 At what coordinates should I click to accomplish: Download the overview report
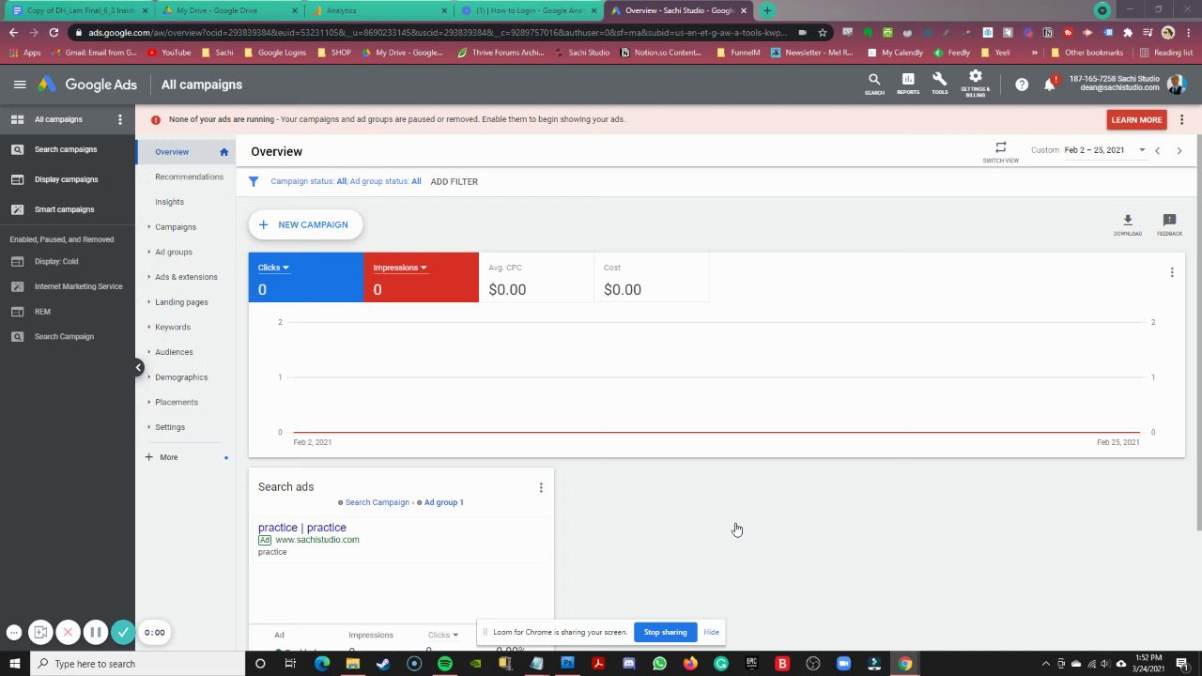click(1128, 224)
